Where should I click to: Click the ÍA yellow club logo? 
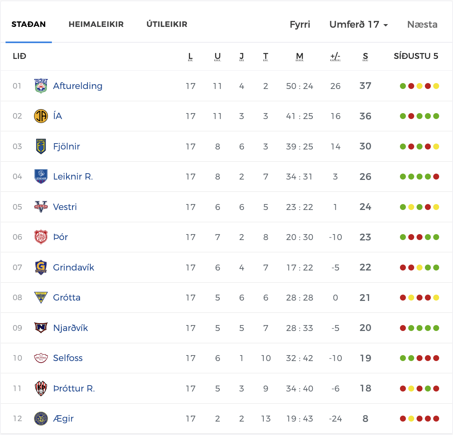pos(41,116)
